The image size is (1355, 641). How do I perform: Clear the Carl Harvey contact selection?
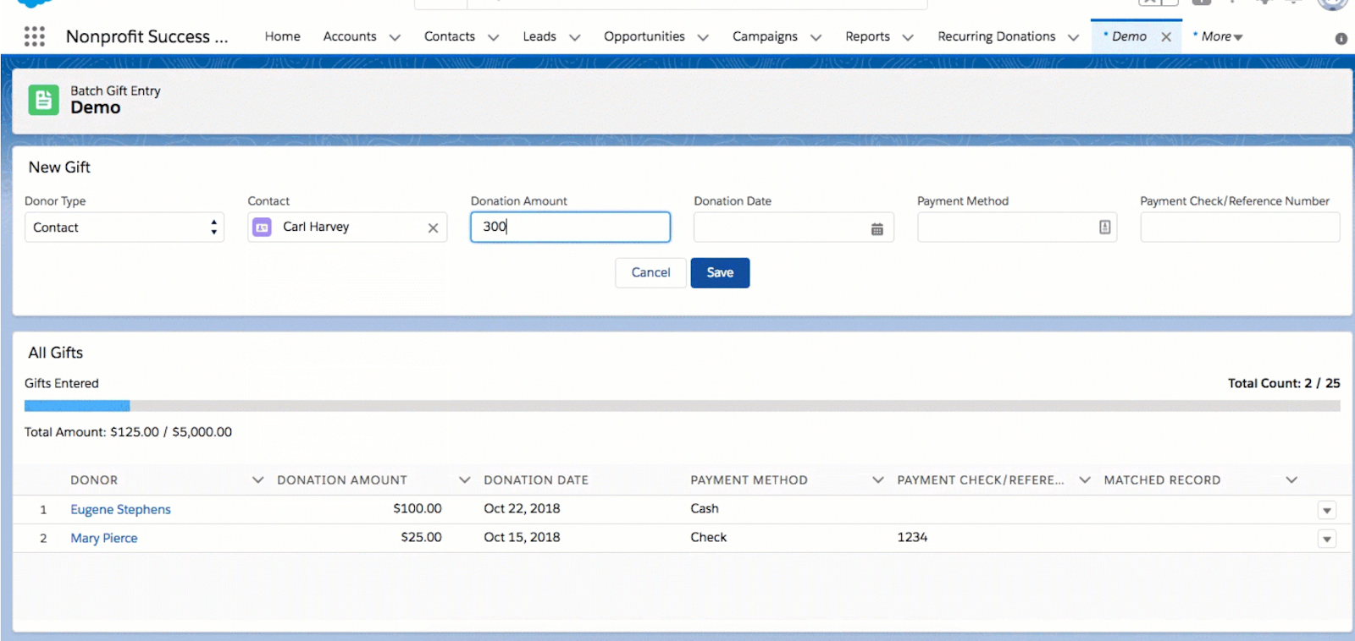[x=433, y=228]
